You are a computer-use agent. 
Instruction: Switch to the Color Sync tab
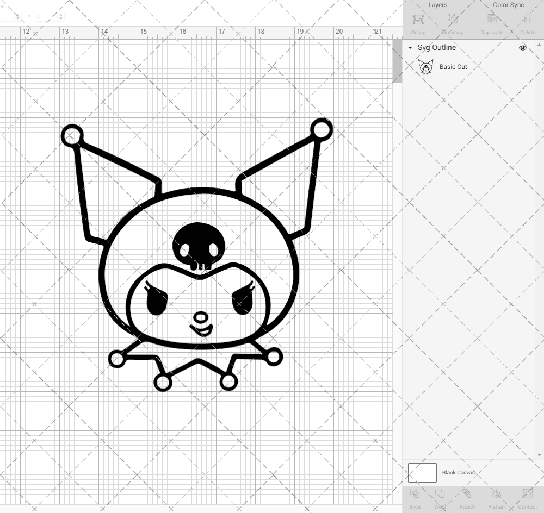pos(508,5)
